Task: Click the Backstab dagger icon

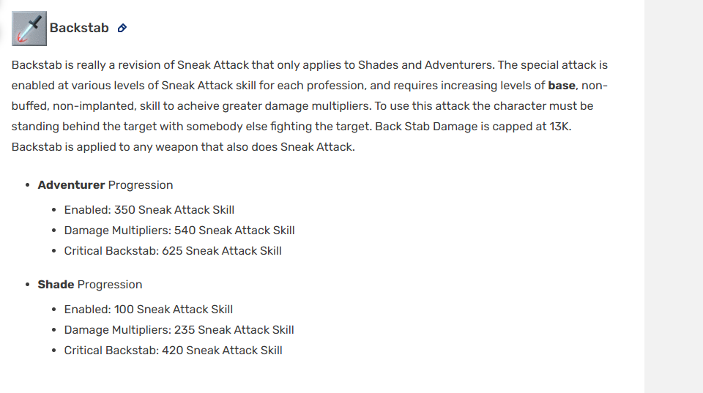Action: pos(29,29)
